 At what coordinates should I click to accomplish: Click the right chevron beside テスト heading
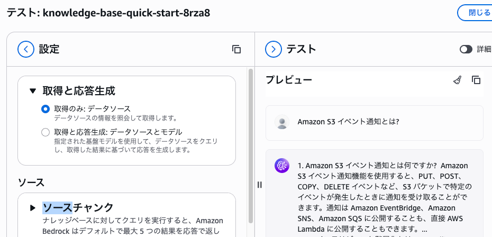274,49
